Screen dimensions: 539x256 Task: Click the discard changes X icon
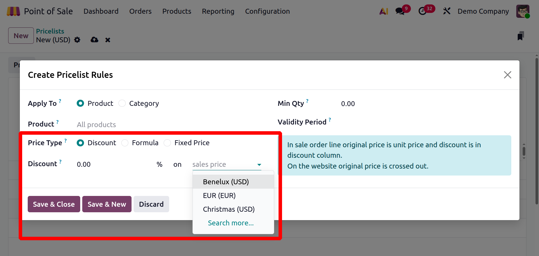108,40
